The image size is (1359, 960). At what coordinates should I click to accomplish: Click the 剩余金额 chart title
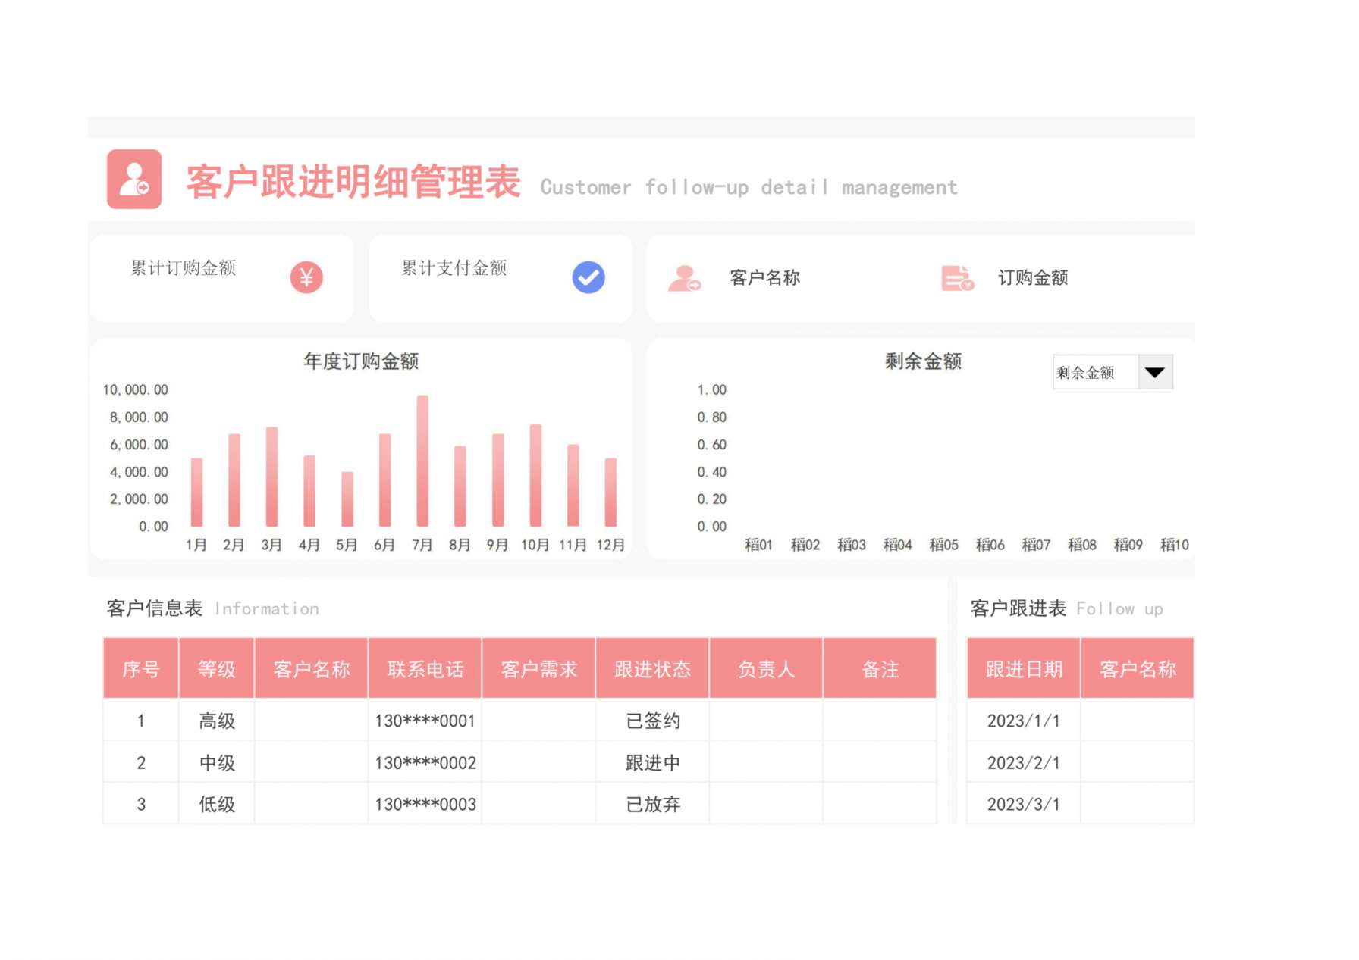pyautogui.click(x=923, y=361)
